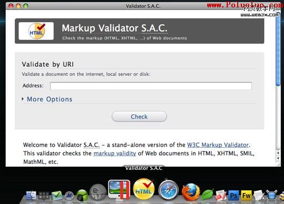Close the Validator S.A.C. window
Screen dimensions: 284x204
pyautogui.click(x=11, y=6)
